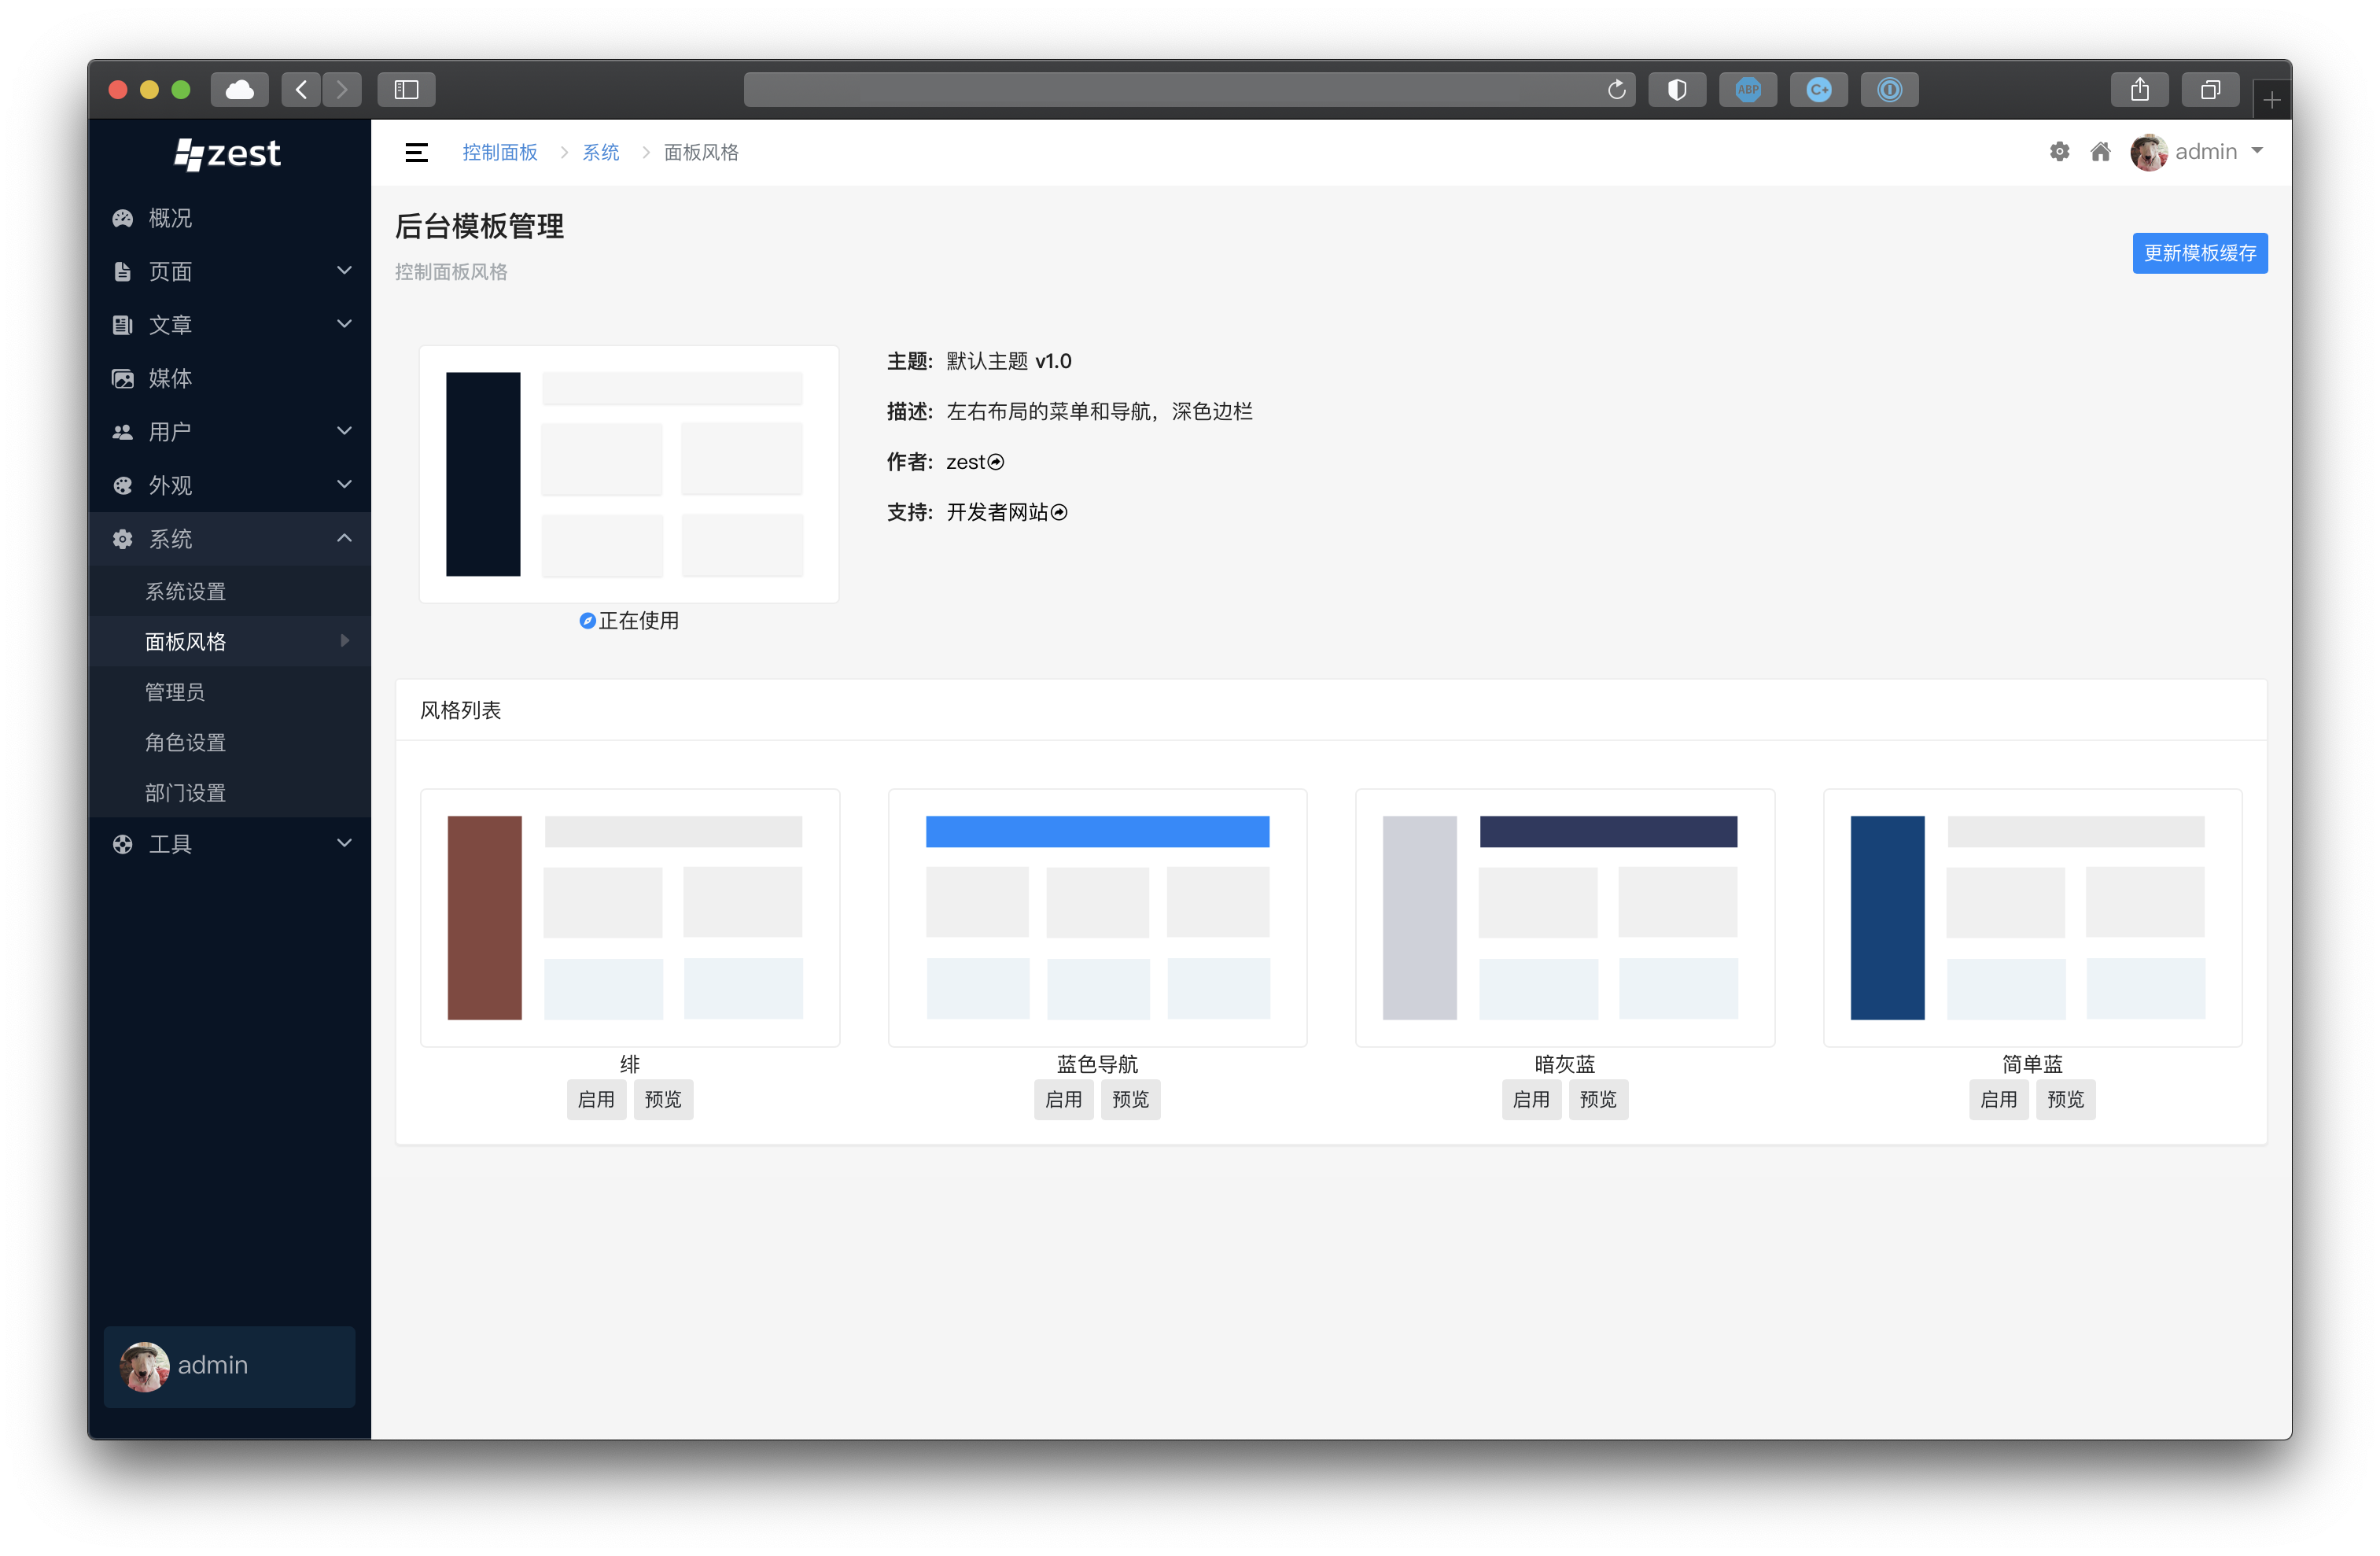Click the zest logo in sidebar
The image size is (2380, 1556).
(228, 154)
